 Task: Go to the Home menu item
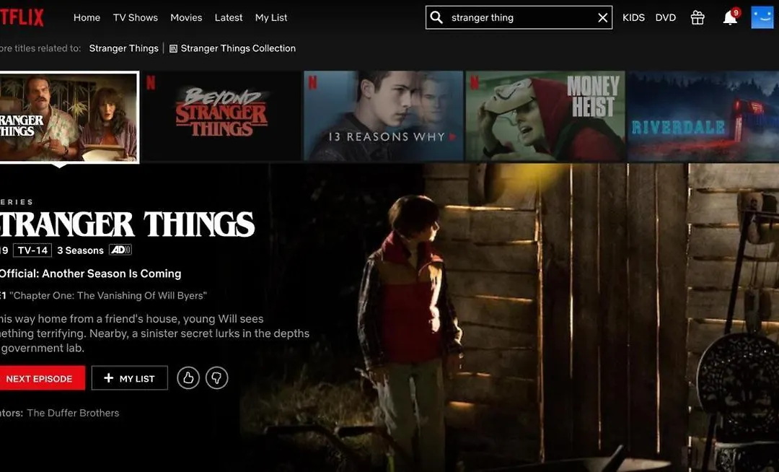pyautogui.click(x=87, y=17)
